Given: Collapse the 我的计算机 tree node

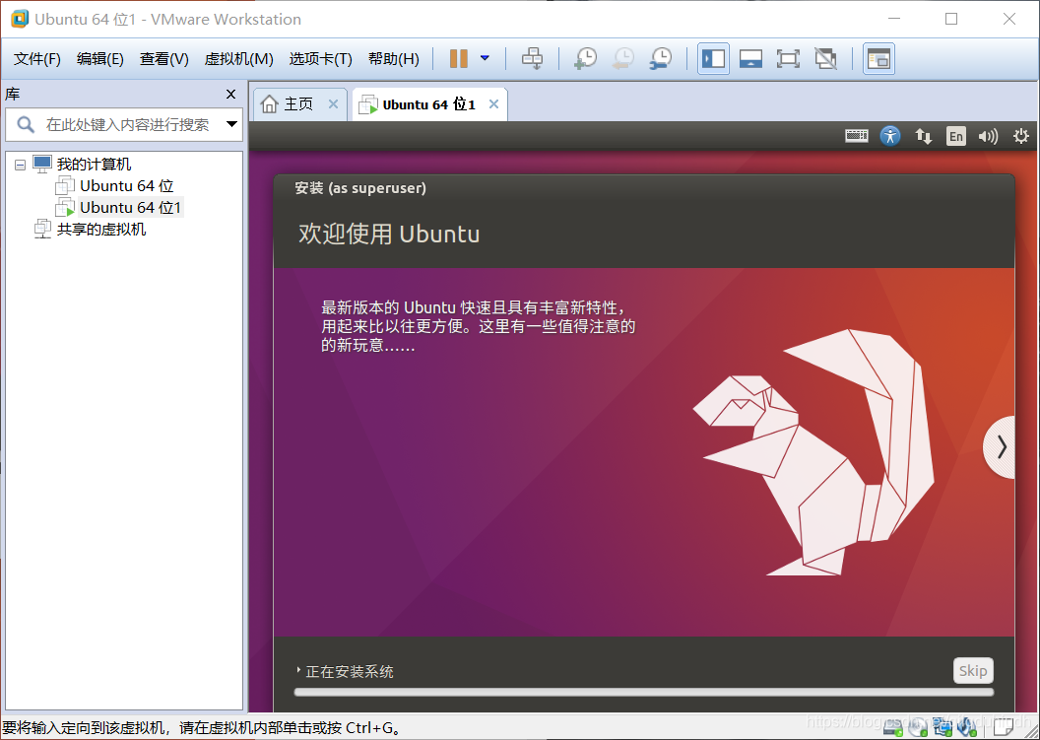Looking at the screenshot, I should (20, 165).
